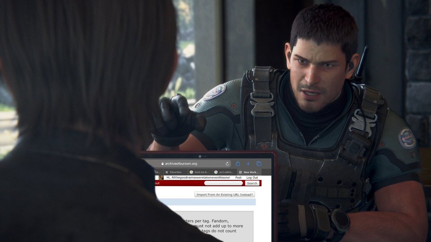Open the Safari share sheet icon
The height and width of the screenshot is (242, 431).
point(238,163)
